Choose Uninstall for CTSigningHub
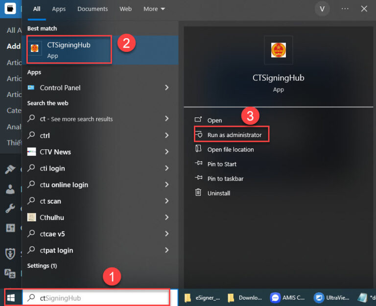Image resolution: width=376 pixels, height=306 pixels. click(x=219, y=193)
